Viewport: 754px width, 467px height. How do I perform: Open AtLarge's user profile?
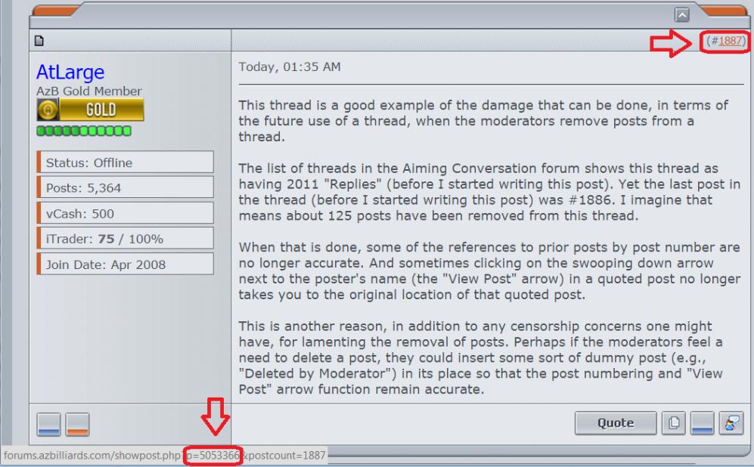70,72
